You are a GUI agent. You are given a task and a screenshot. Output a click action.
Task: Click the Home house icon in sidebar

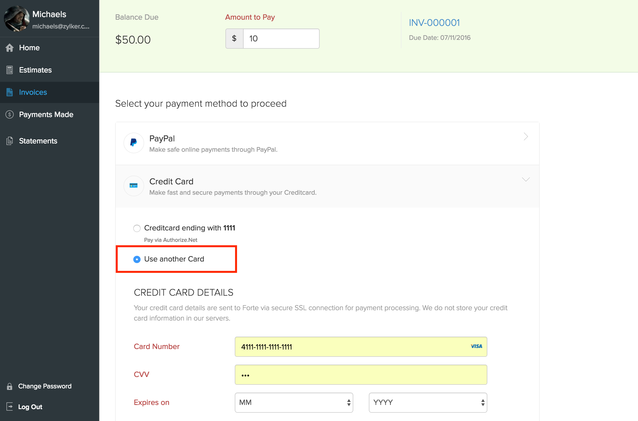[10, 48]
